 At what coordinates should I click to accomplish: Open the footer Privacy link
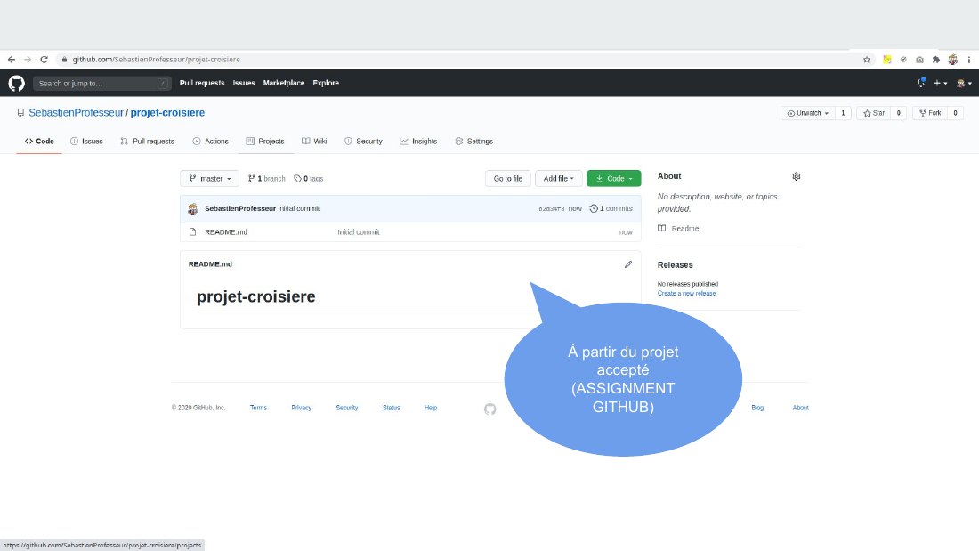(x=301, y=408)
